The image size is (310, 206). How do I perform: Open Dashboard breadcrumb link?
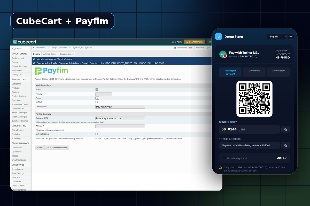coord(41,48)
